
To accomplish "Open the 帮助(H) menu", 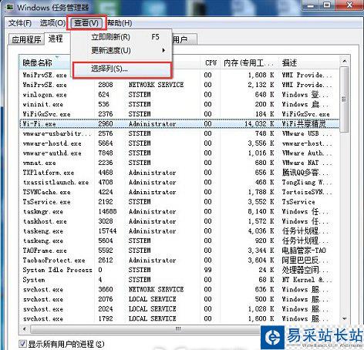I will 120,23.
